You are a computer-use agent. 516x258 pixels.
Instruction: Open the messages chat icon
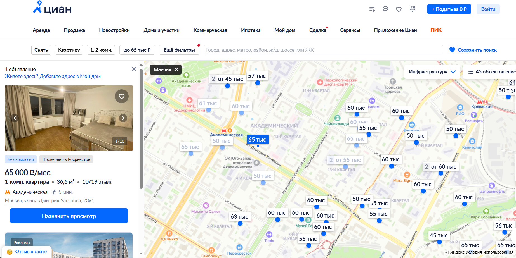(x=385, y=9)
